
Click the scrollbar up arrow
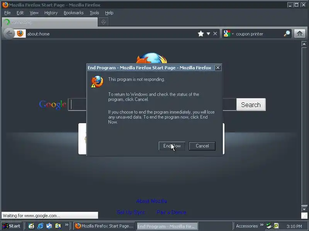point(304,44)
